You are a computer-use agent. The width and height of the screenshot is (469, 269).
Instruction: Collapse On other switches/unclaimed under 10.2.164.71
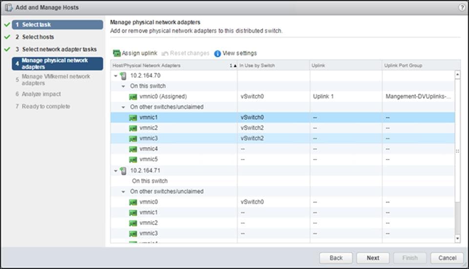coord(123,192)
